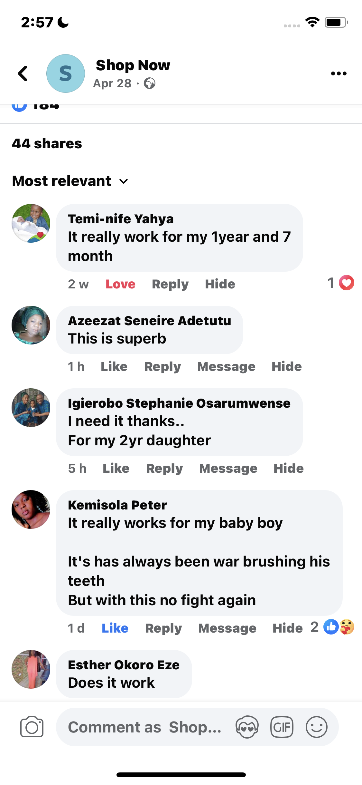Screen dimensions: 362x785
Task: Open the 44 shares list
Action: [47, 144]
